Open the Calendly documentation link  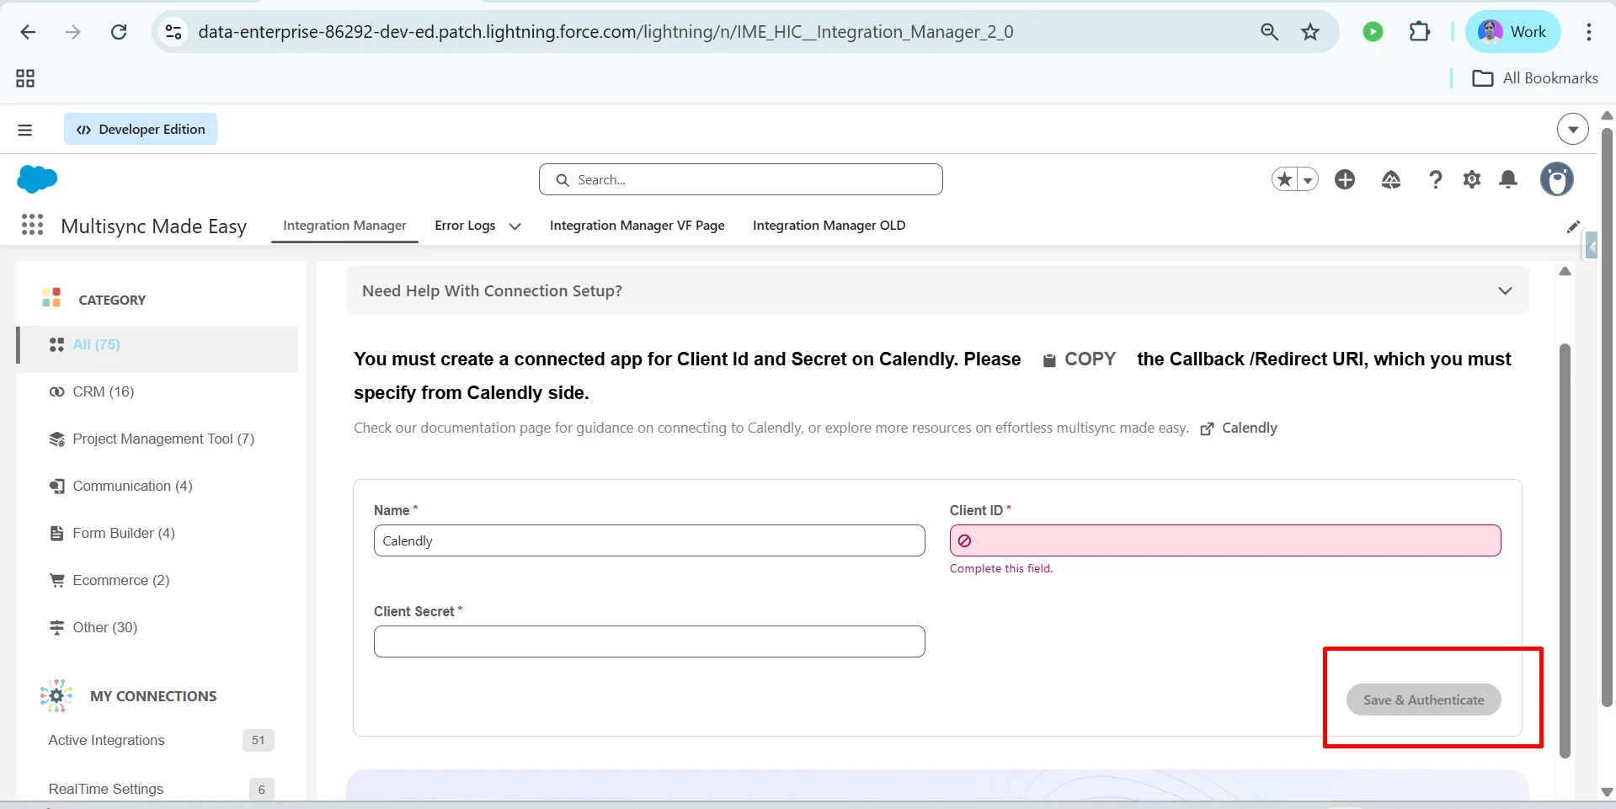point(1238,428)
